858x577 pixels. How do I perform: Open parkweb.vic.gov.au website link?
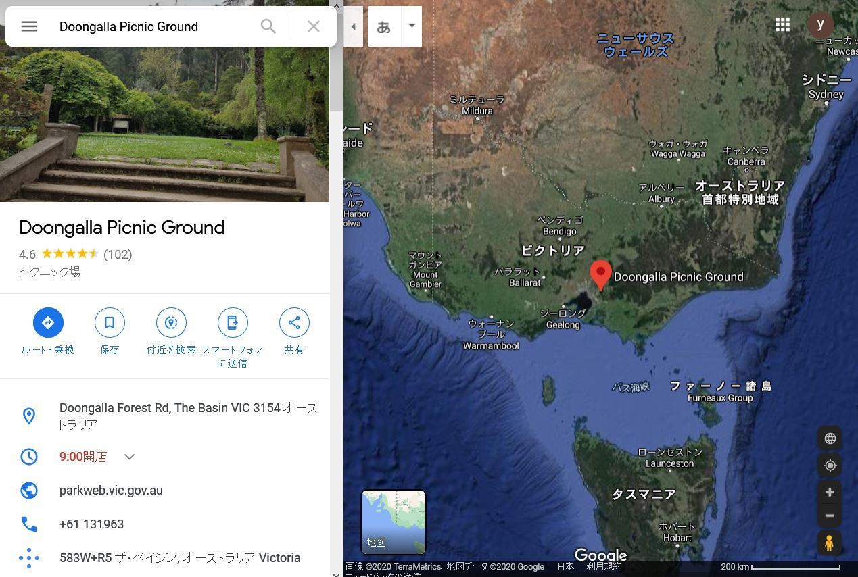[x=111, y=491]
